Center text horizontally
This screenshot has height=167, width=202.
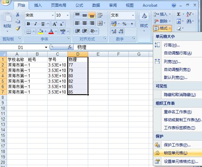[84, 23]
